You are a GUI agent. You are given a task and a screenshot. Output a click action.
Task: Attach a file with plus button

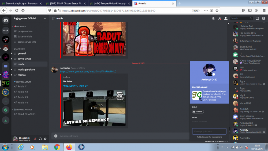[x=56, y=136]
